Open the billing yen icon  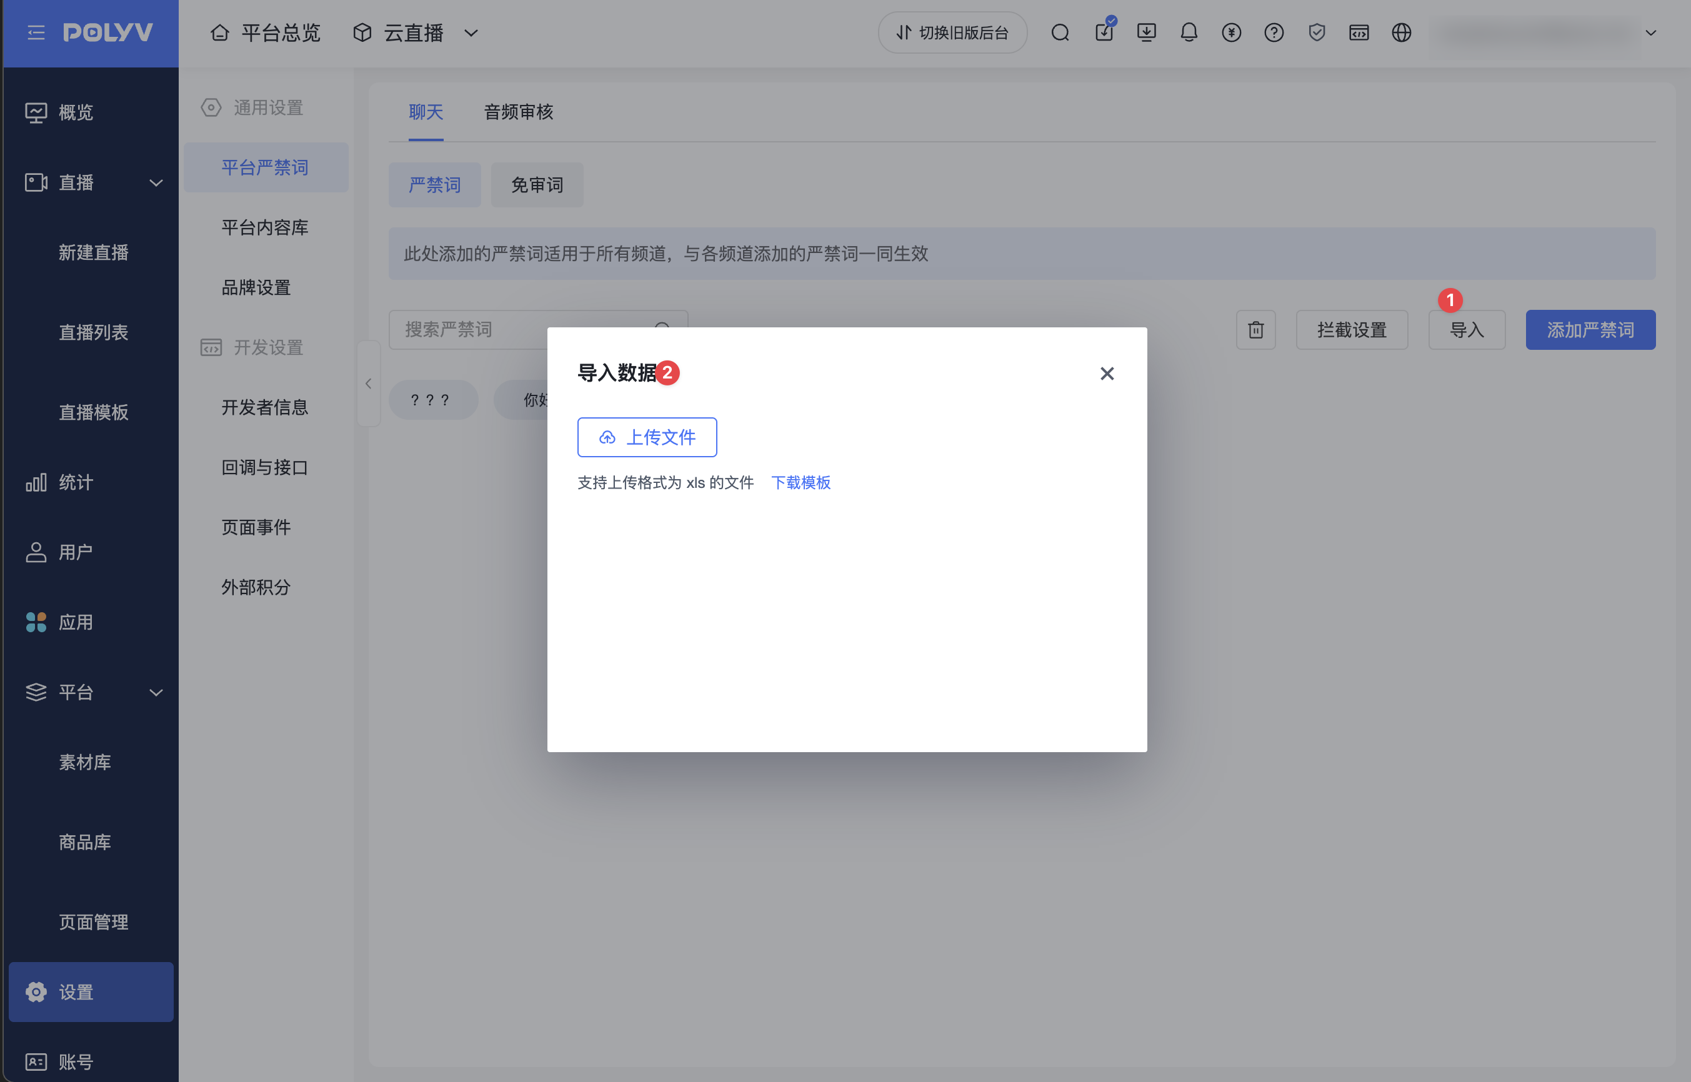(x=1231, y=32)
